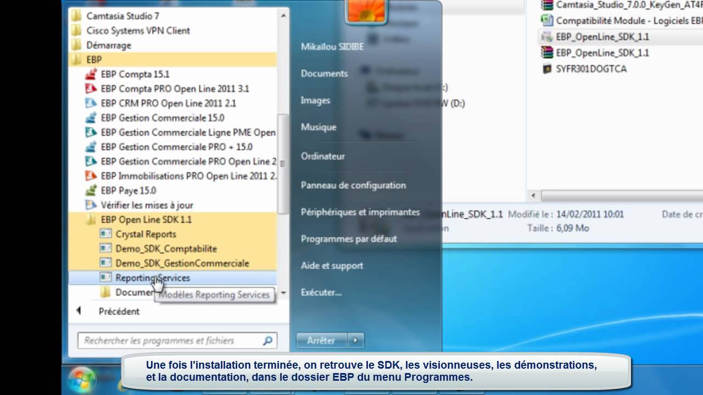The image size is (703, 395).
Task: Open Mikaïlou SIDIBE user folder
Action: (x=332, y=47)
